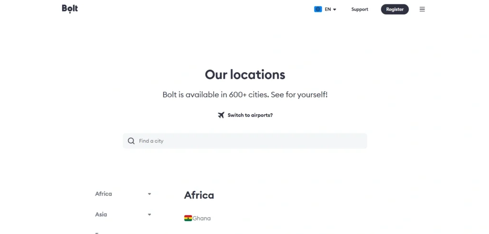Image resolution: width=489 pixels, height=234 pixels.
Task: Click the 600+ cities subtitle text
Action: click(x=245, y=95)
